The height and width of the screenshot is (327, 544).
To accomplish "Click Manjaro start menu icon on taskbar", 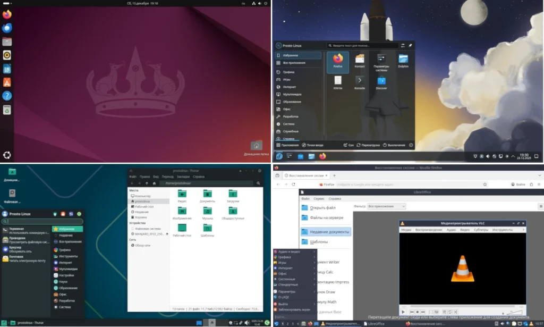I will pyautogui.click(x=4, y=323).
